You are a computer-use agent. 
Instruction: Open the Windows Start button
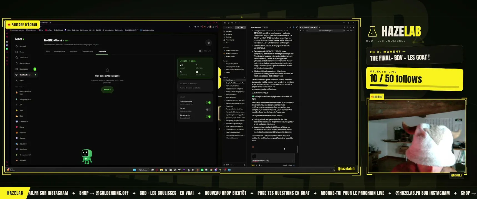click(x=135, y=170)
